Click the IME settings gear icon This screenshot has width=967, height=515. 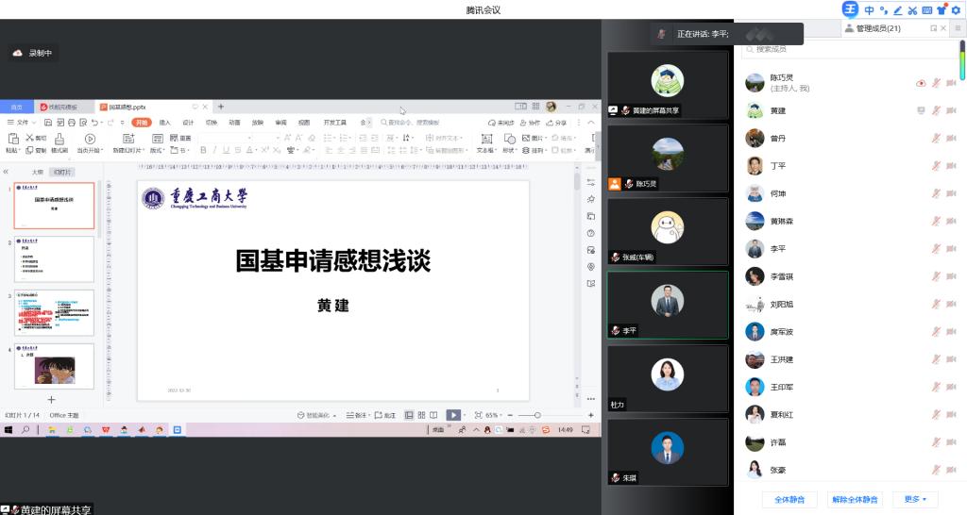955,10
